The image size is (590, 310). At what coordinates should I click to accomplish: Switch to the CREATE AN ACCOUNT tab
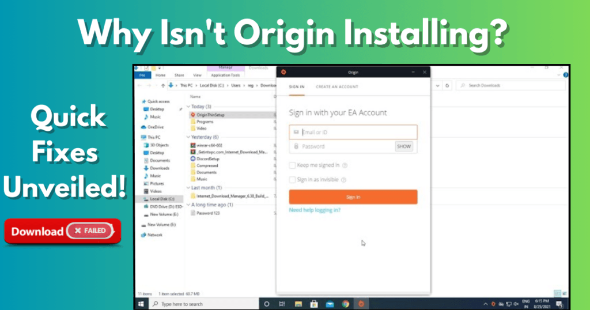pos(336,87)
